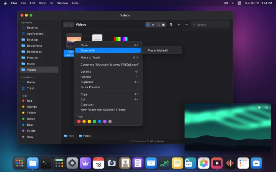Open the Pictures folder in sidebar
The height and width of the screenshot is (172, 276).
click(39, 58)
